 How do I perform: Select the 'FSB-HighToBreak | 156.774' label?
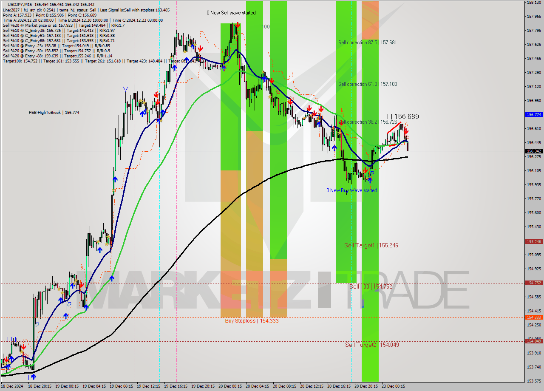tap(54, 113)
